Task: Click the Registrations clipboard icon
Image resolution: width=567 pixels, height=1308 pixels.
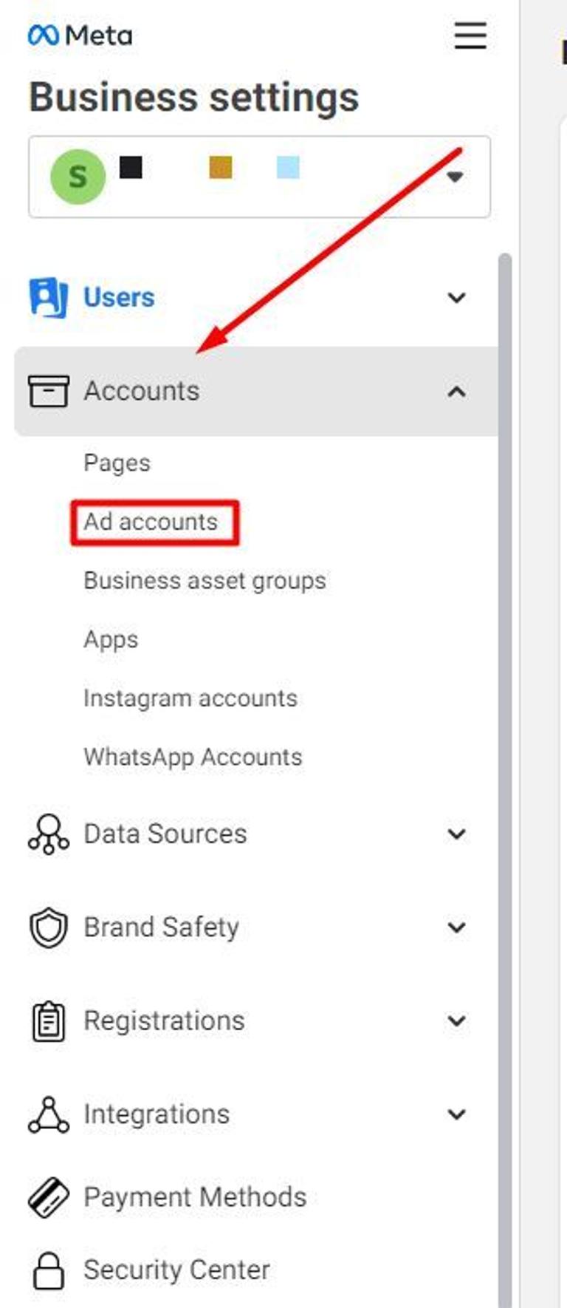Action: click(x=48, y=1021)
